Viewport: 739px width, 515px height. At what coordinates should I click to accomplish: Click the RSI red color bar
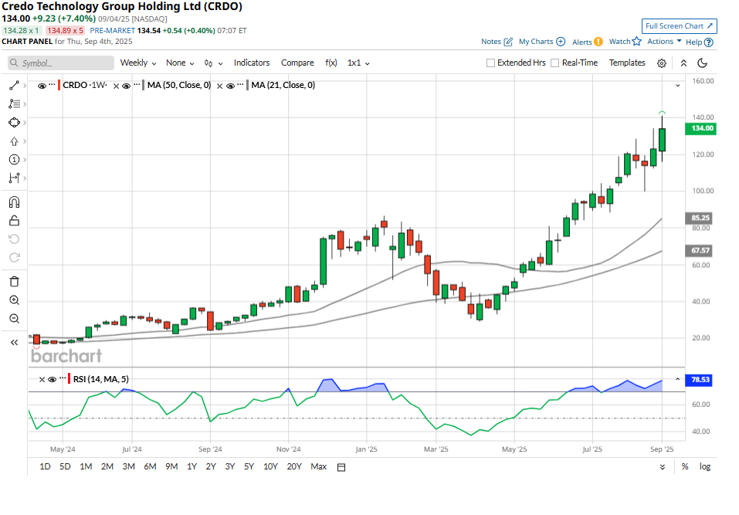point(69,378)
